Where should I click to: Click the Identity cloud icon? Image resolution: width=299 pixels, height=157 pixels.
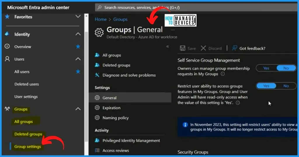7,34
